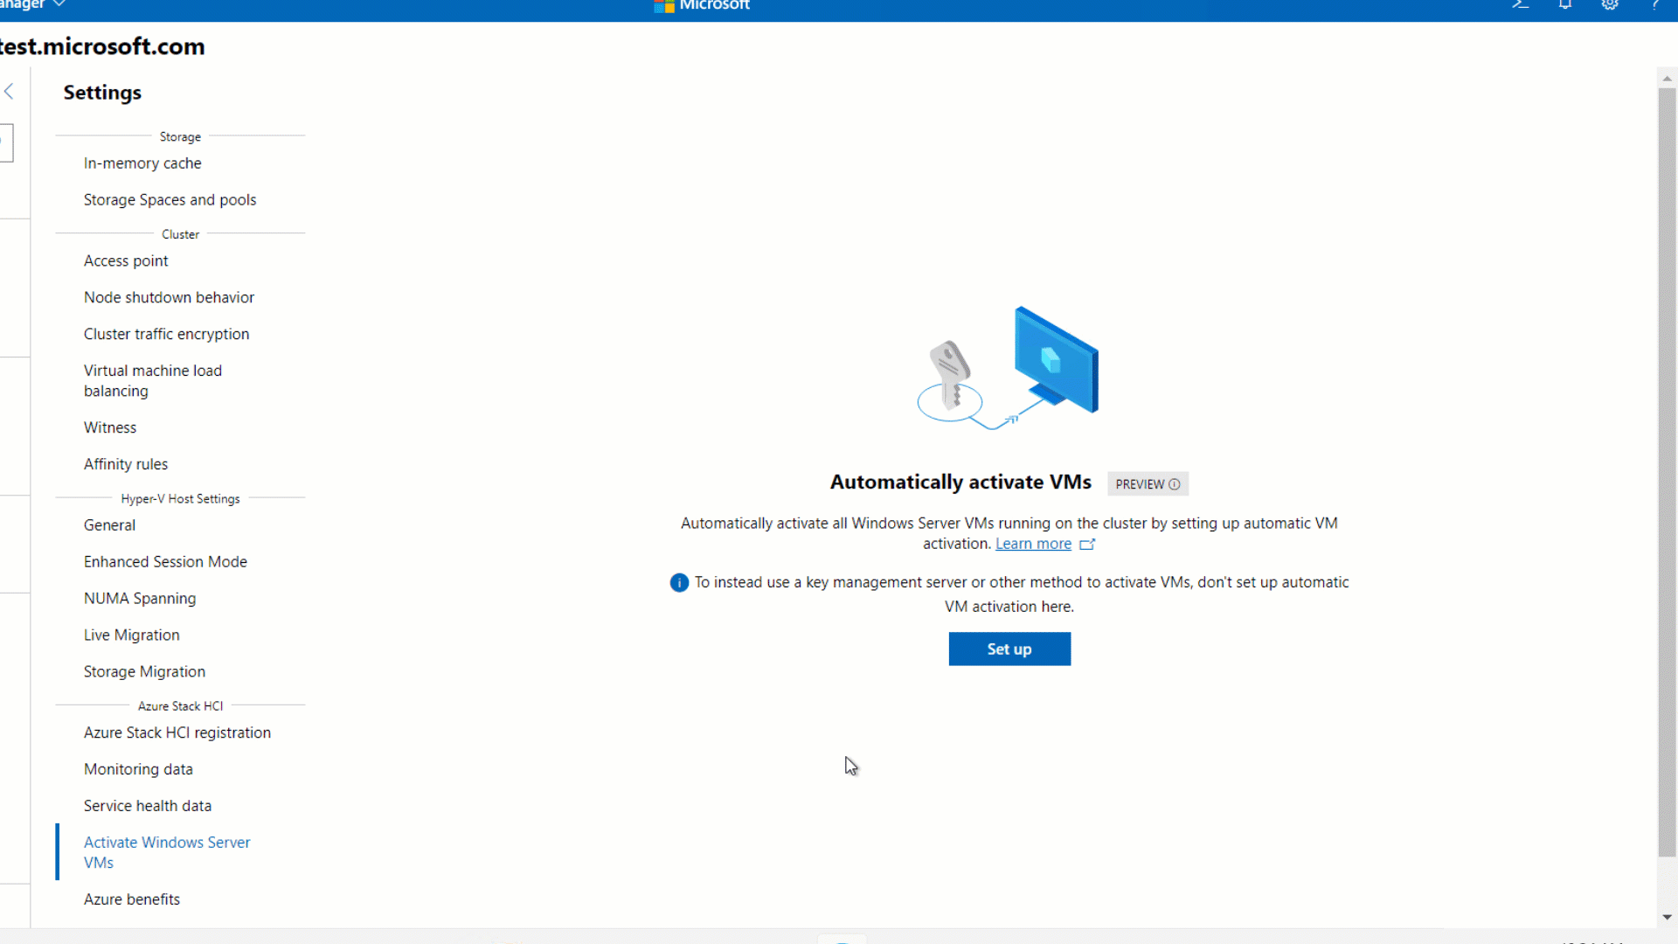Viewport: 1678px width, 944px height.
Task: Open PowerShell from the header bar
Action: pos(1521,4)
